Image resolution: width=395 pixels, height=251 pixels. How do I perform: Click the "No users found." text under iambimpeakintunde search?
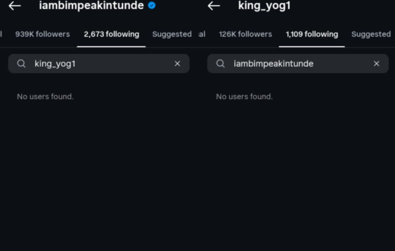point(244,97)
